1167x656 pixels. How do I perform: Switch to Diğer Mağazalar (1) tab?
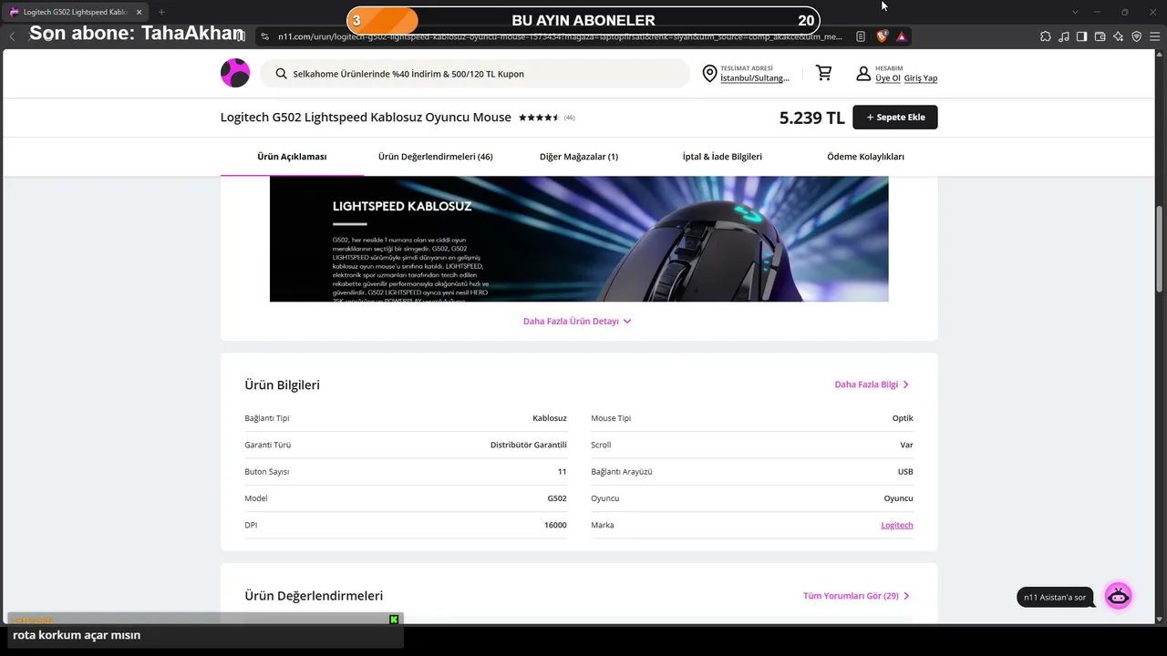(x=579, y=157)
